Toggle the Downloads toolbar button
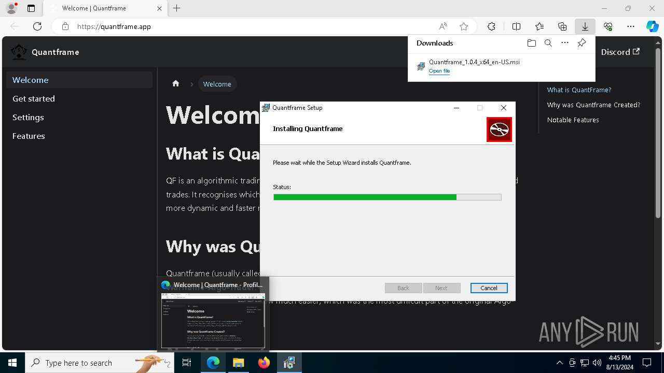 pyautogui.click(x=585, y=26)
